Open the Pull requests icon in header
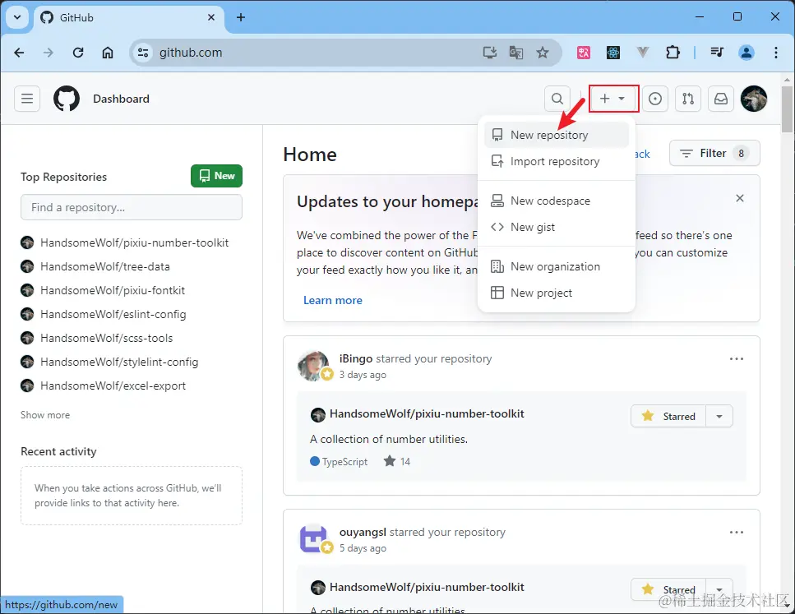 [688, 99]
